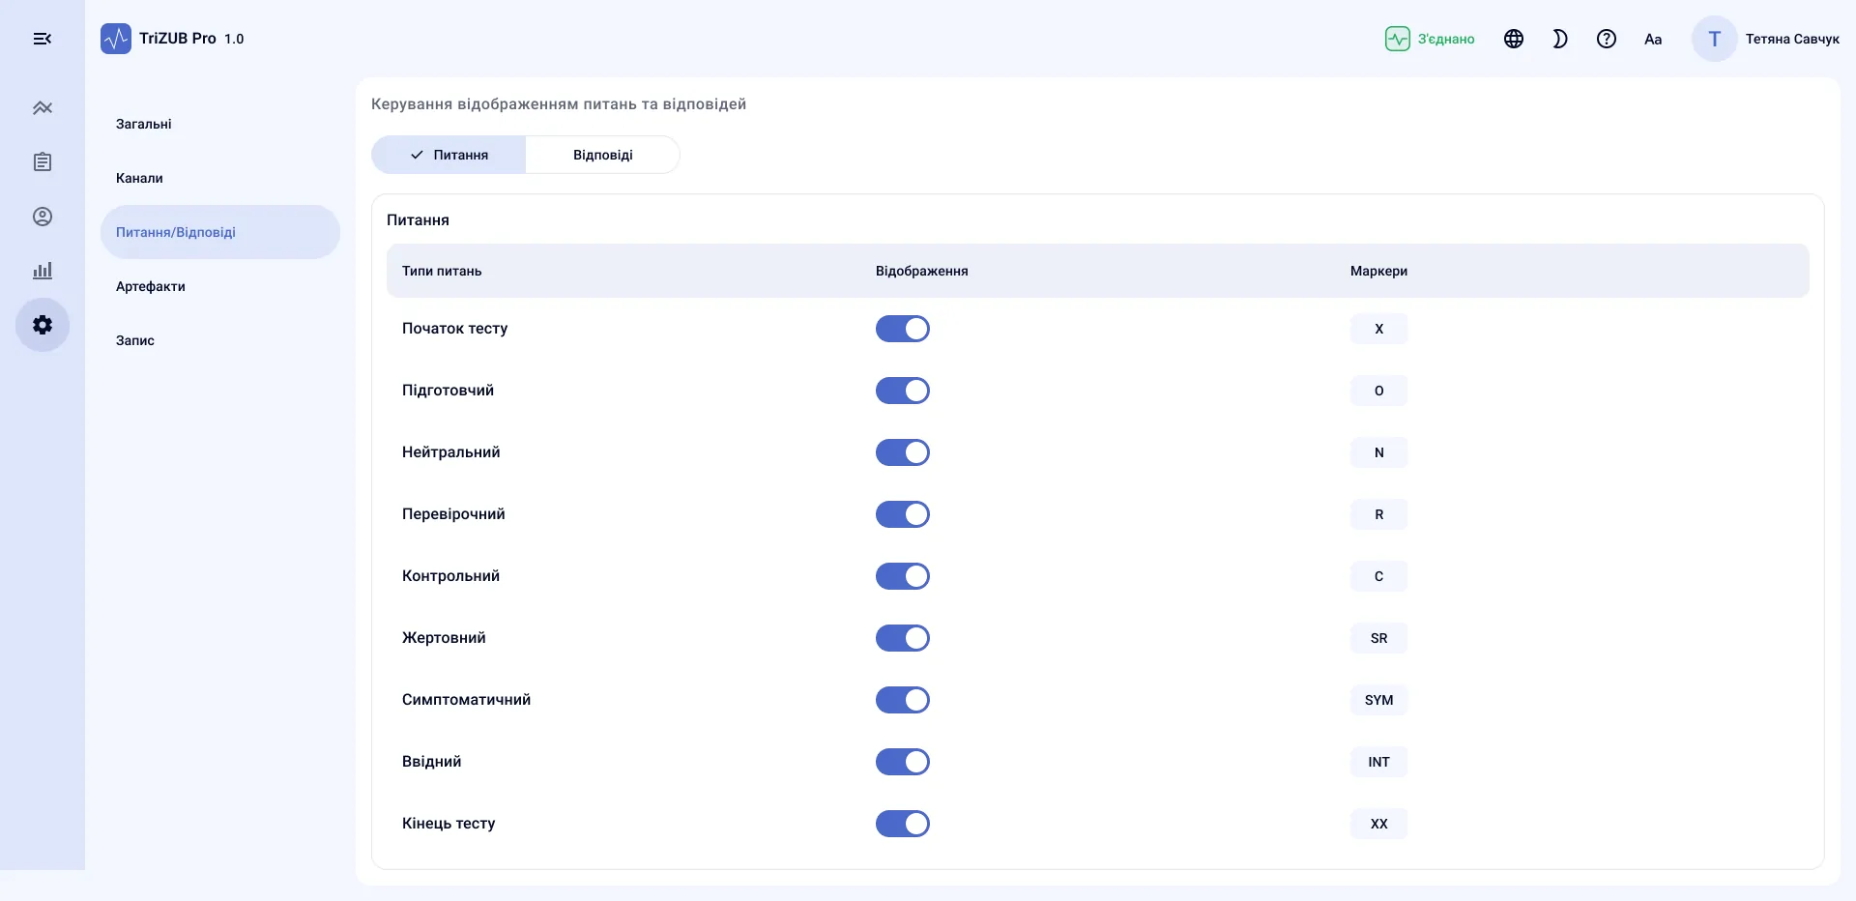
Task: Disable display for Кінець тесту
Action: click(903, 824)
